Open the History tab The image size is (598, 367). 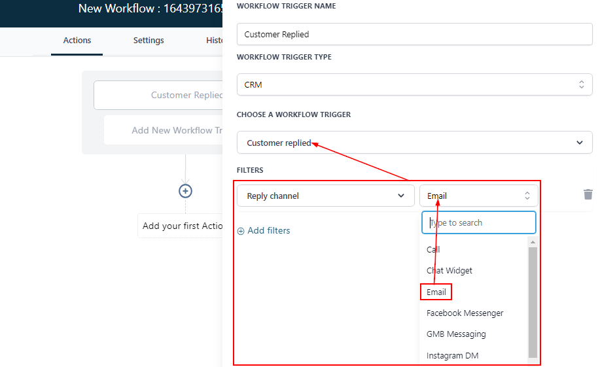(215, 40)
